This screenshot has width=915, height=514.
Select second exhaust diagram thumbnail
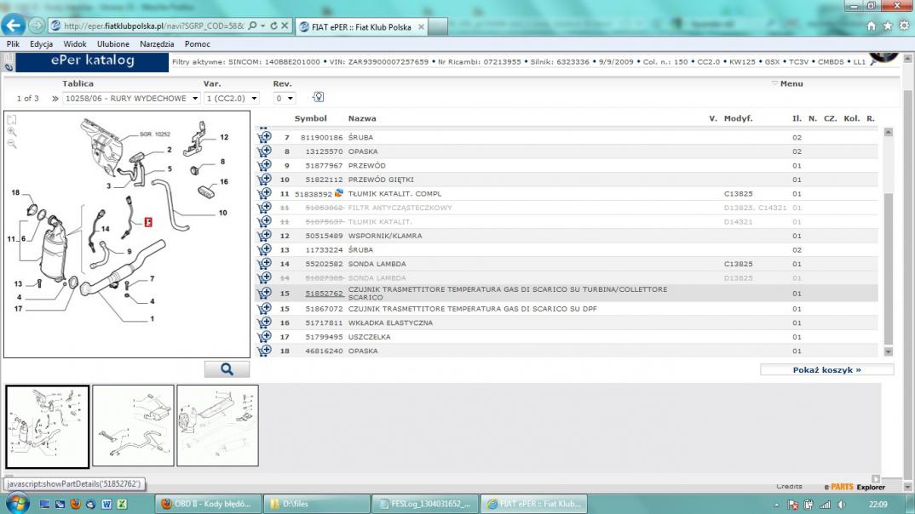(x=133, y=425)
